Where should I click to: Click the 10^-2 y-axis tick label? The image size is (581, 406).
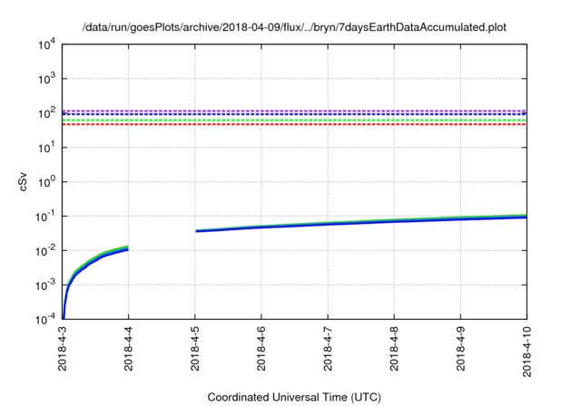pyautogui.click(x=45, y=250)
